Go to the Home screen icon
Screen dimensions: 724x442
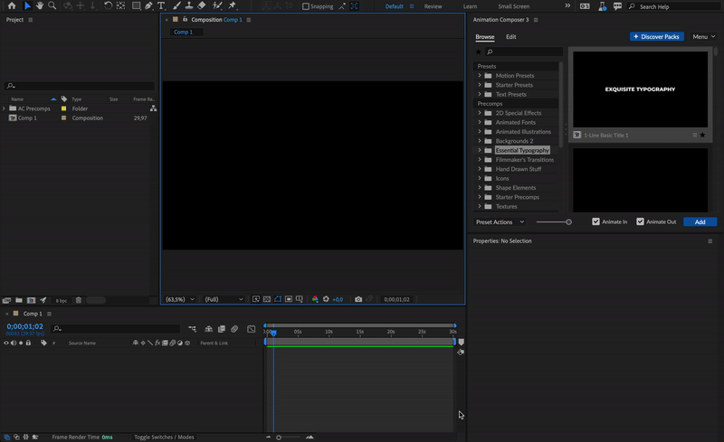tap(12, 6)
